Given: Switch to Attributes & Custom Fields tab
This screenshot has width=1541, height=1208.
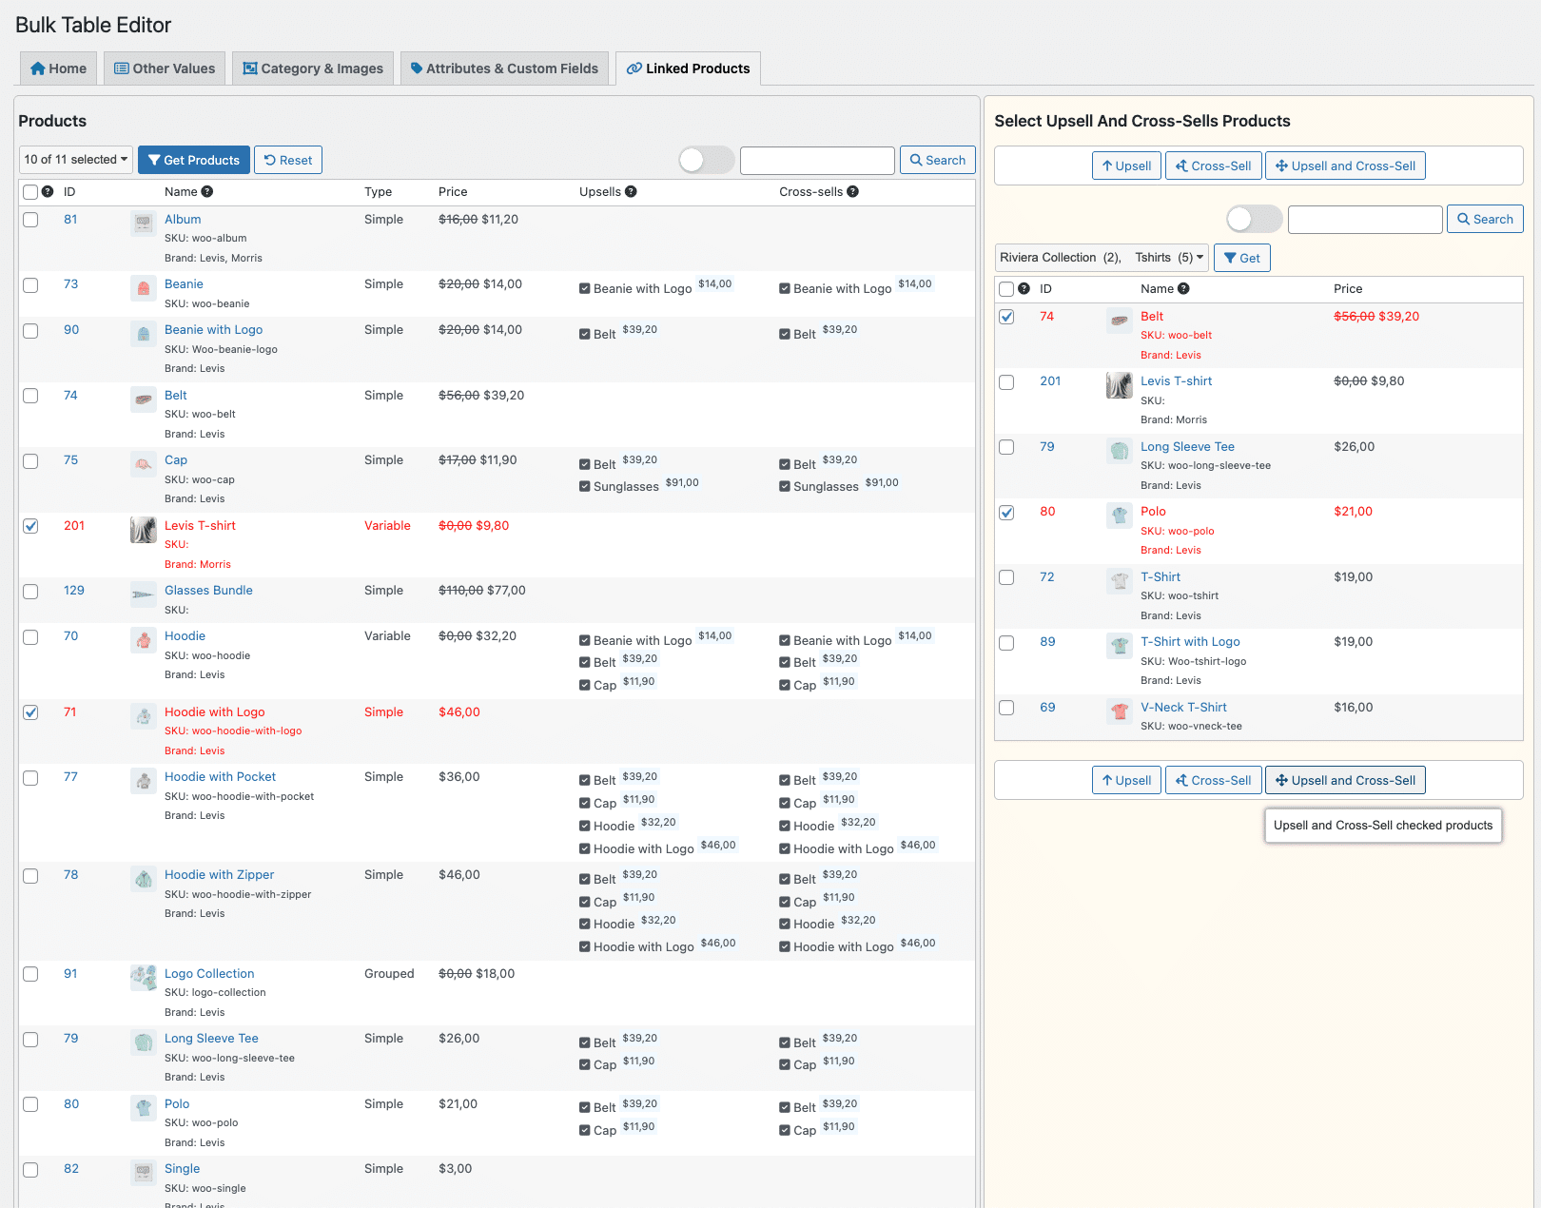Looking at the screenshot, I should point(504,68).
